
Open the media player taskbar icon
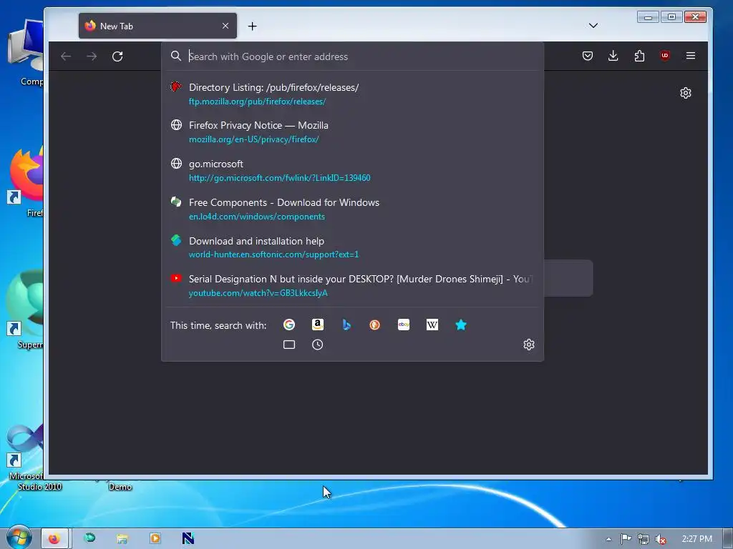click(x=155, y=539)
